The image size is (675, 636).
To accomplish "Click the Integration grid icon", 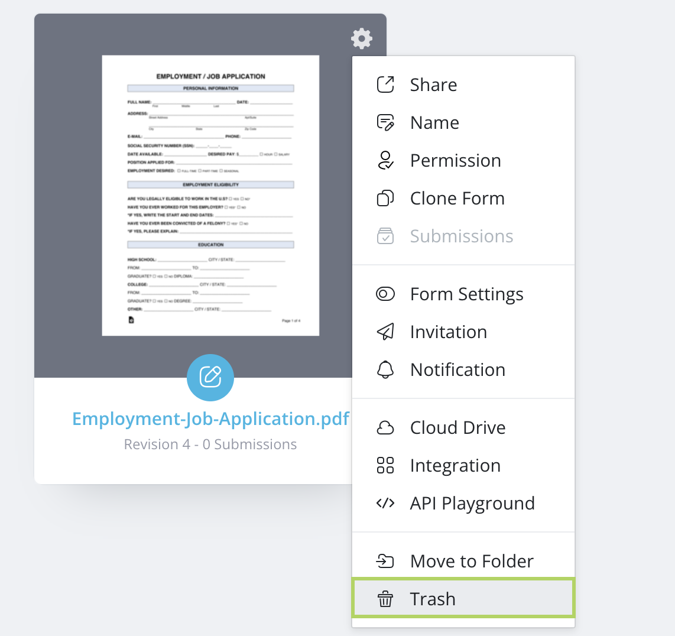I will [x=385, y=465].
